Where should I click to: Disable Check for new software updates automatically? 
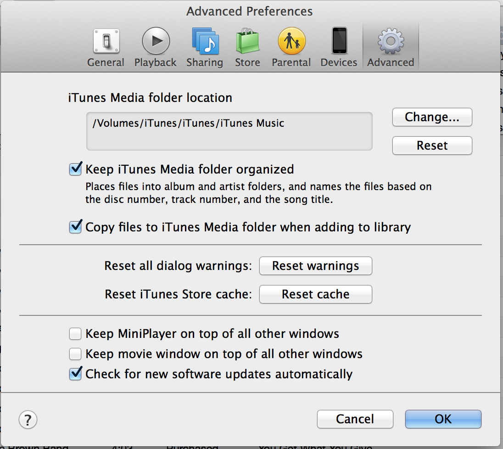click(75, 374)
